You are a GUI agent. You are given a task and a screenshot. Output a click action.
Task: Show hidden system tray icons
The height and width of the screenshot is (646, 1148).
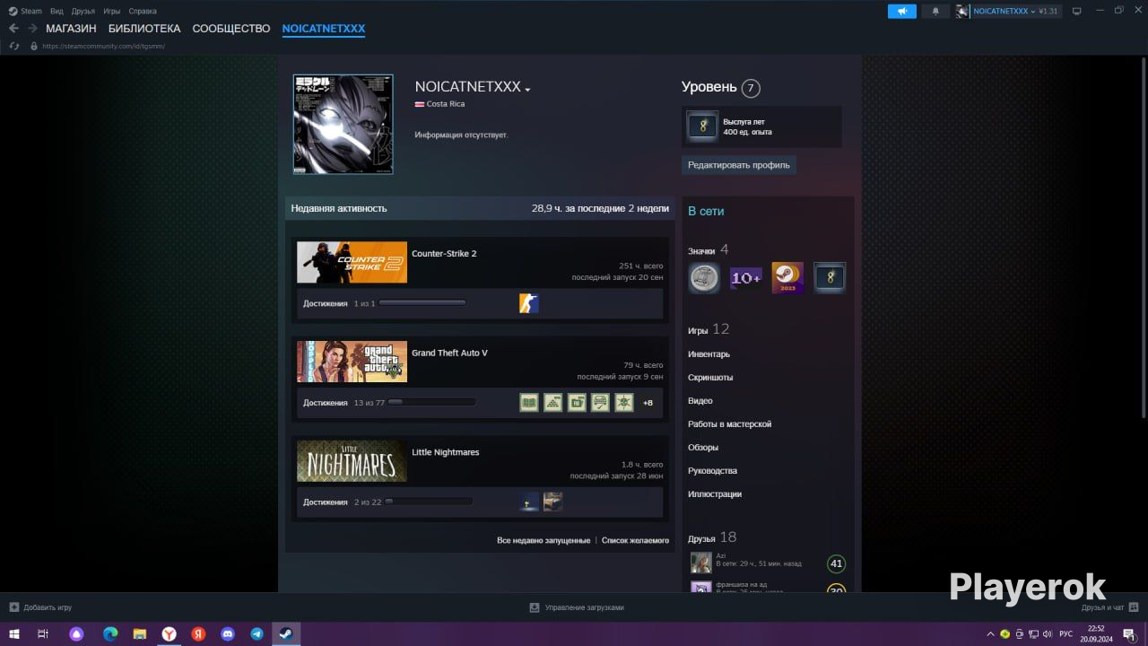click(x=990, y=633)
